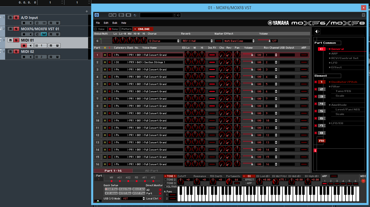This screenshot has width=370, height=207.
Task: Click the All elements button
Action: (321, 141)
